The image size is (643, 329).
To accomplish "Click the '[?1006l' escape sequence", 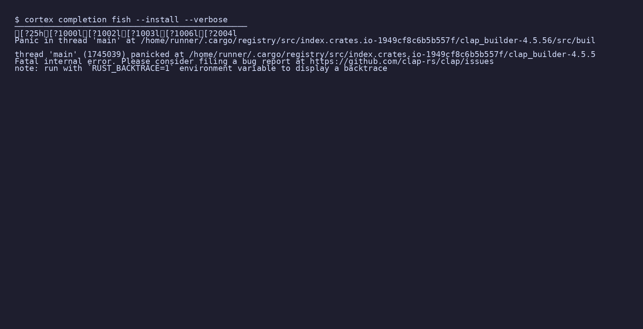I will (182, 34).
